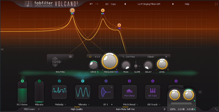Open the Help menu
The image size is (219, 112).
[x=187, y=4]
